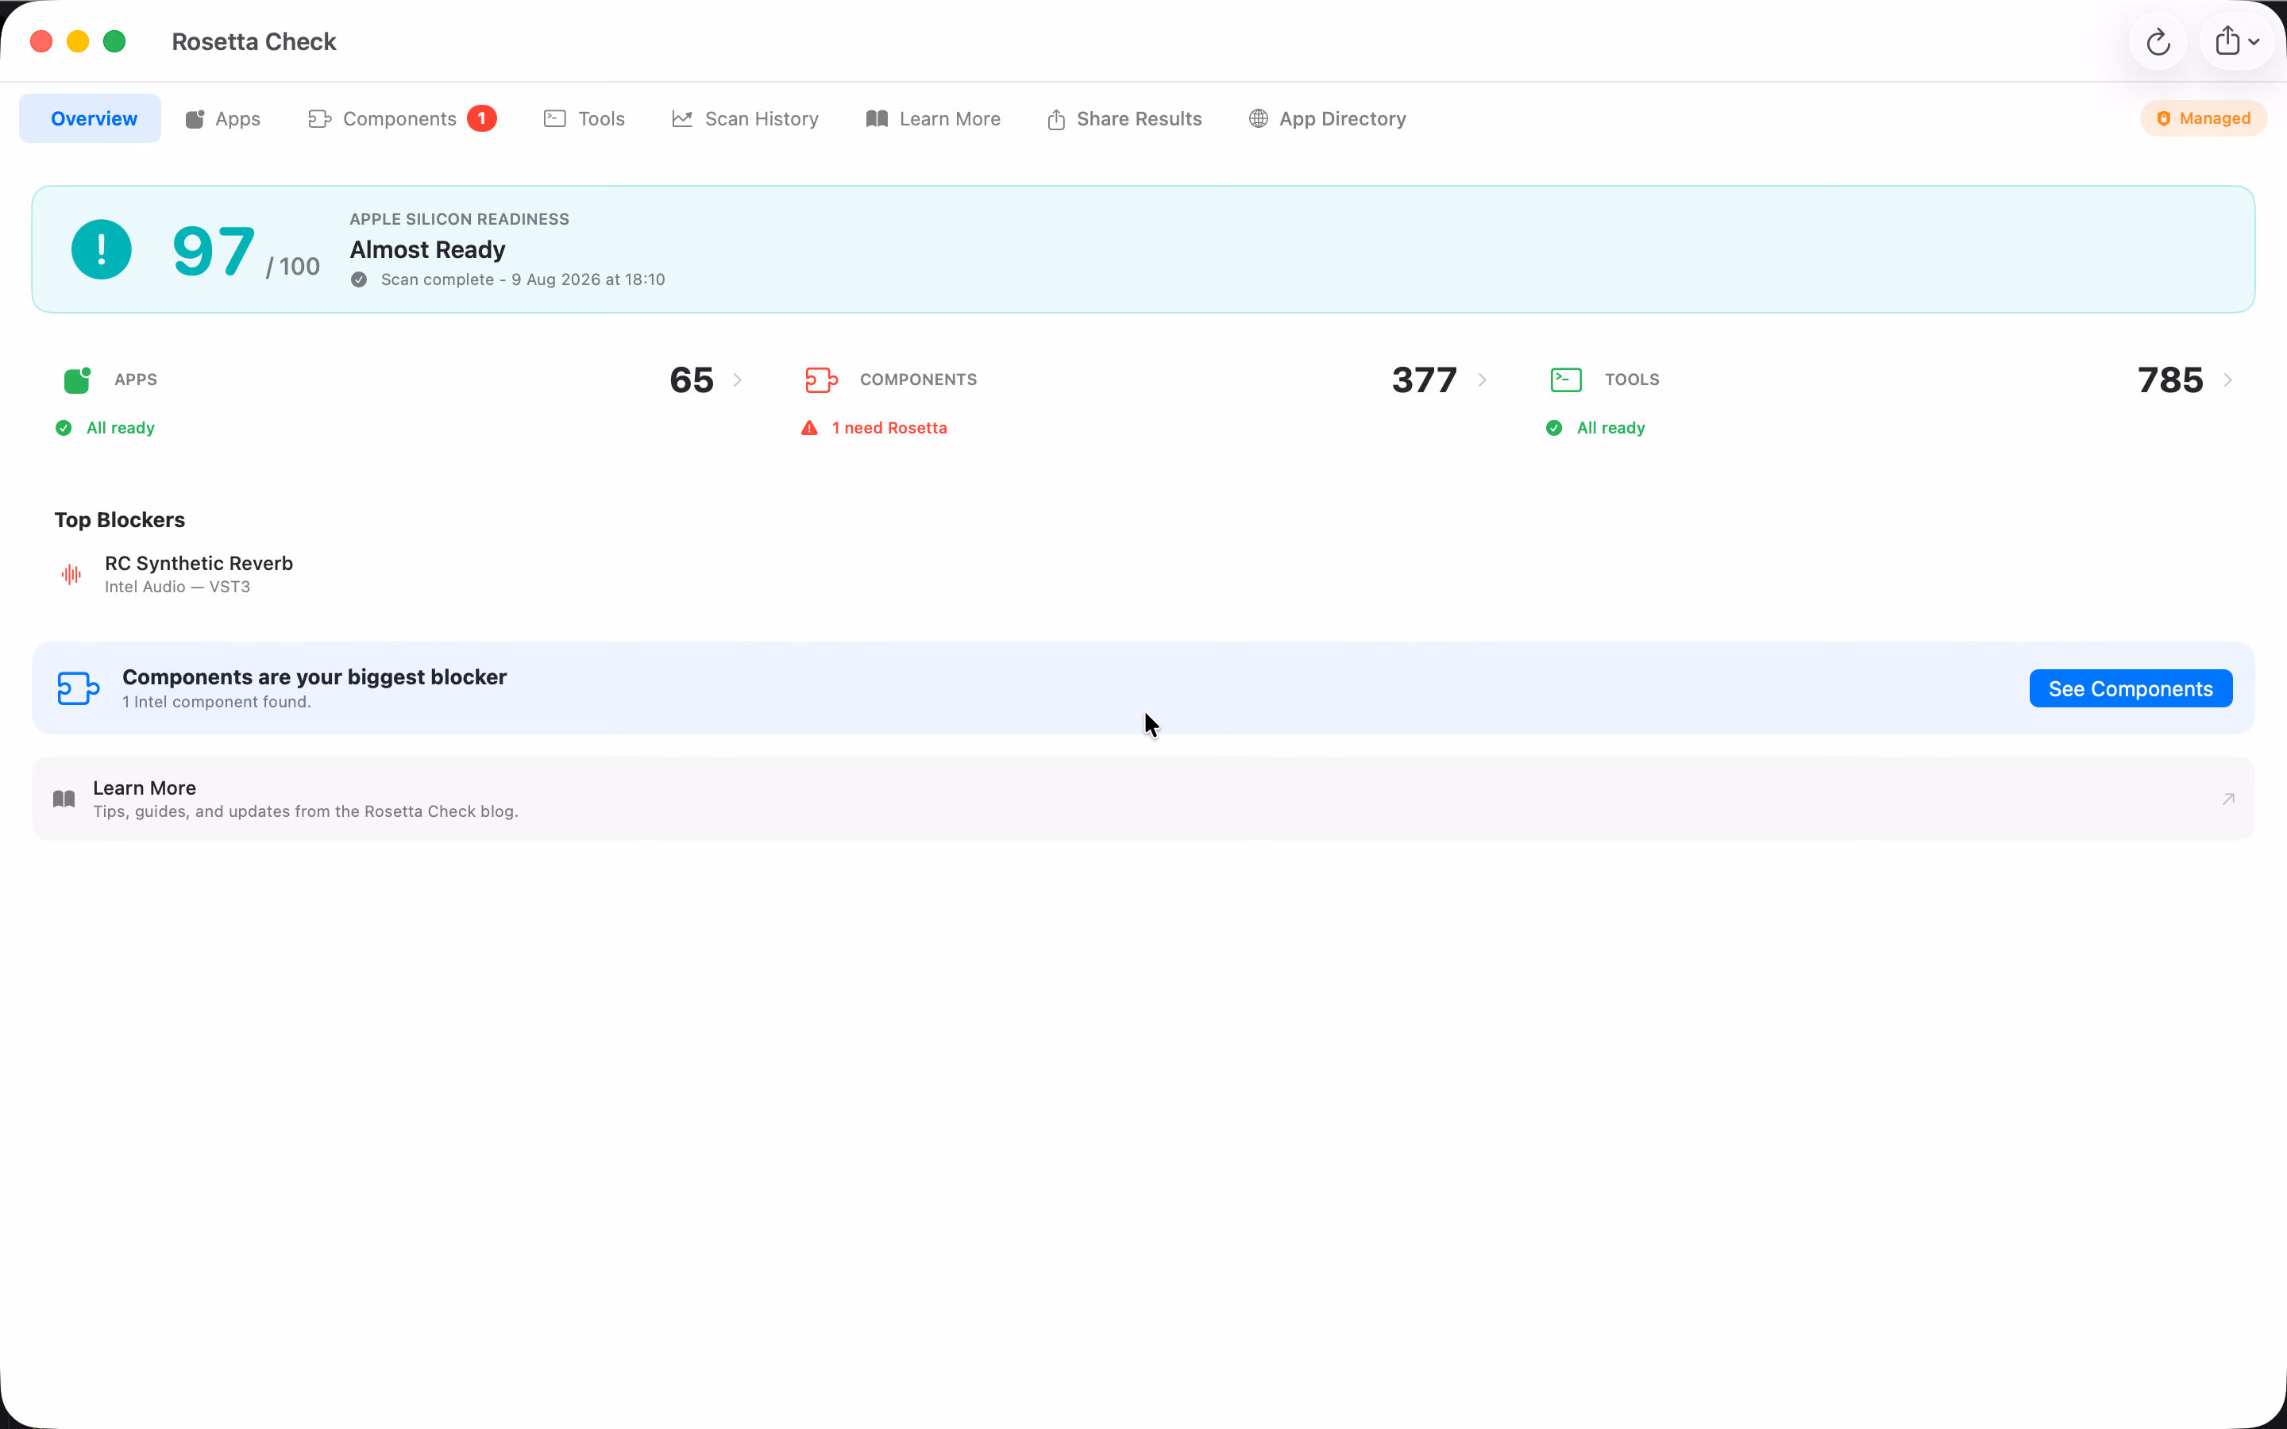Screen dimensions: 2287x1429
Task: Expand the Apps chevron next to 65
Action: [737, 380]
